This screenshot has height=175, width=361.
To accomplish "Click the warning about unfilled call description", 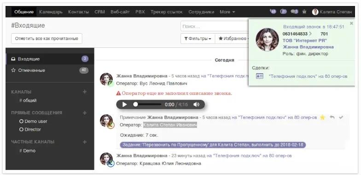I will click(174, 93).
